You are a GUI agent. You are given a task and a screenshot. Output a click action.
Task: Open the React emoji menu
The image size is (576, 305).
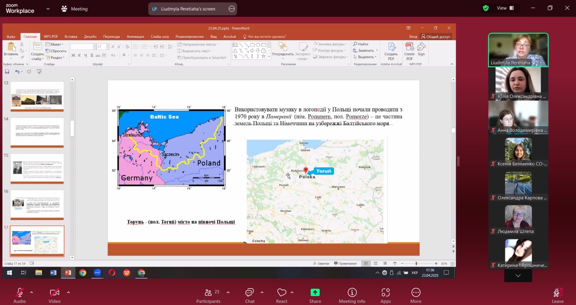282,293
